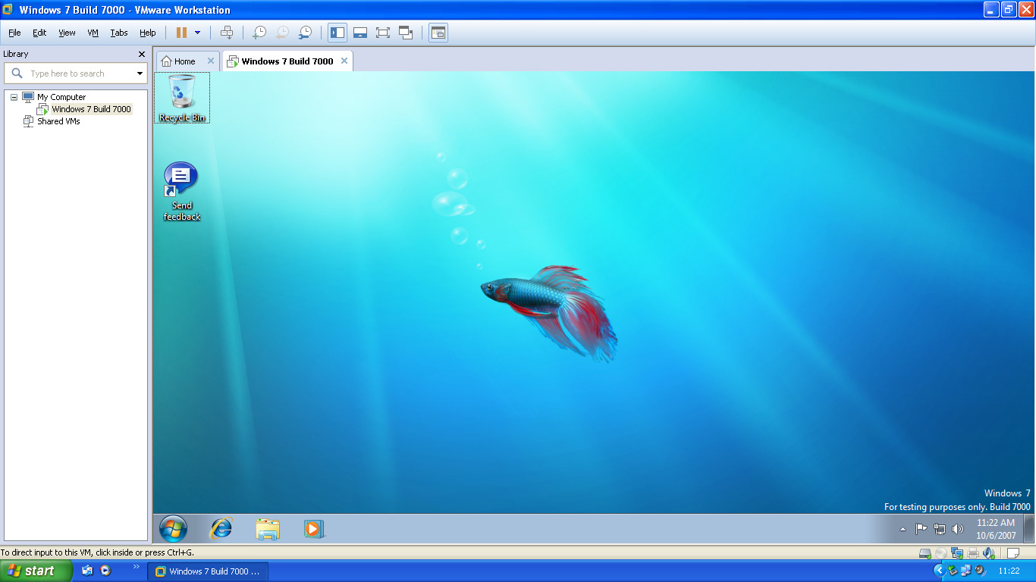The height and width of the screenshot is (582, 1036).
Task: Click the printer device status icon
Action: tap(973, 553)
